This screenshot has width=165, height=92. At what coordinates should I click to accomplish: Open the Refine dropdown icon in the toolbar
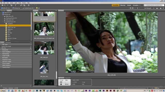pyautogui.click(x=25, y=5)
